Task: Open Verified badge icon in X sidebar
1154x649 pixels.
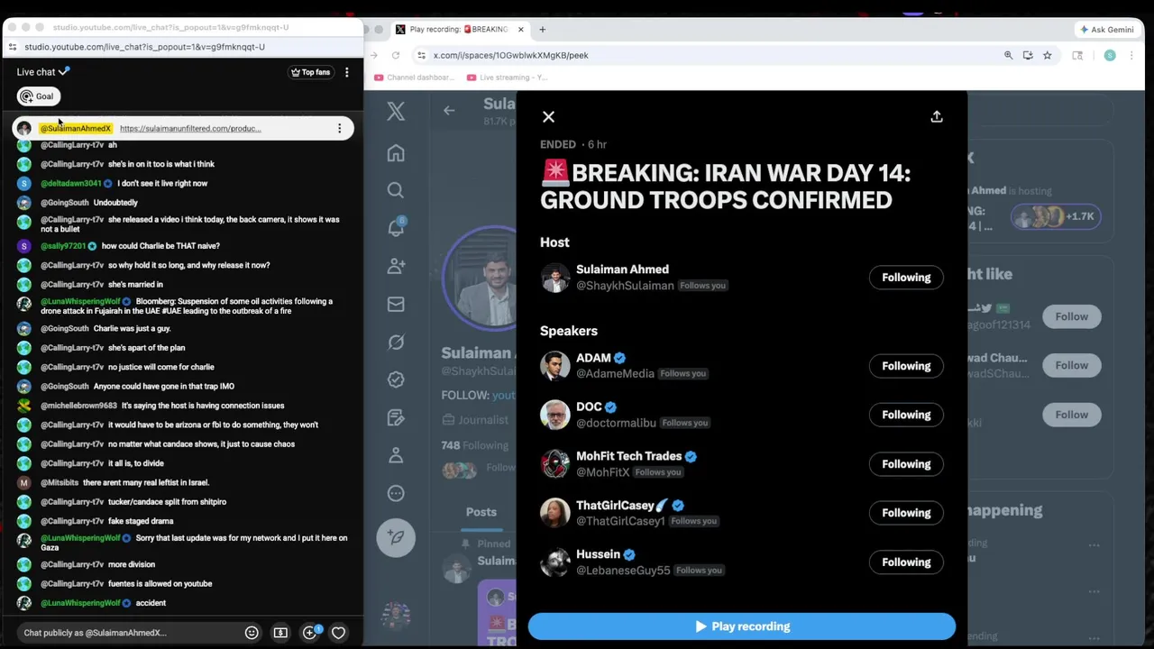Action: click(396, 379)
